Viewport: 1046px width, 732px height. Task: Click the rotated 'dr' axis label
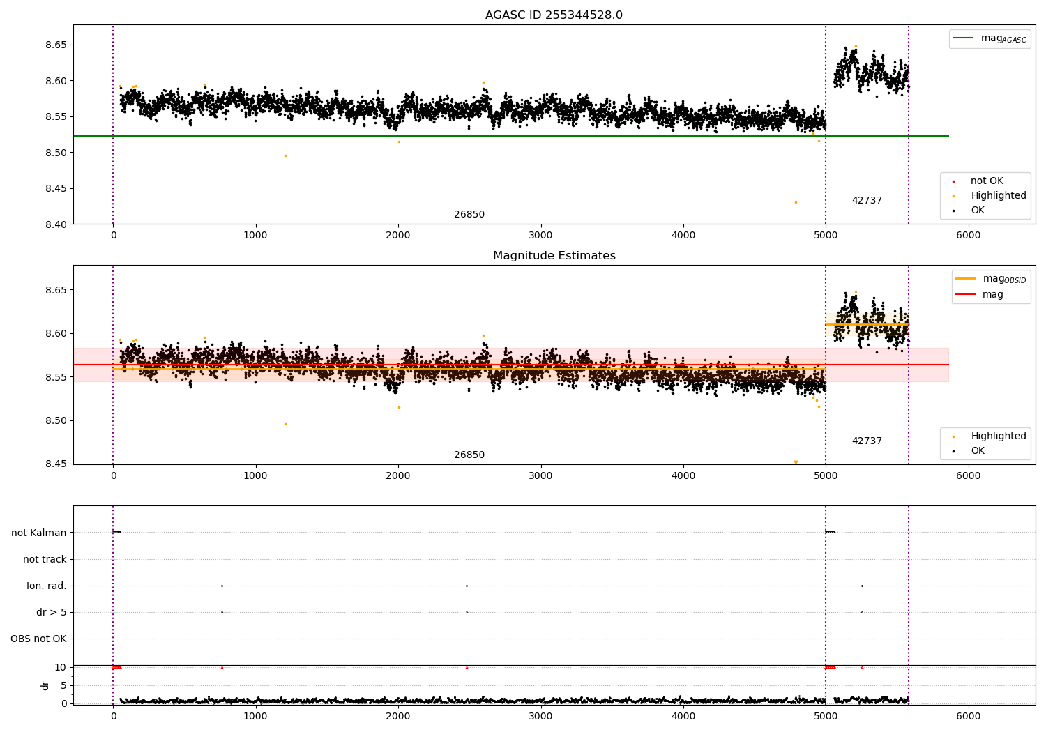pos(45,685)
